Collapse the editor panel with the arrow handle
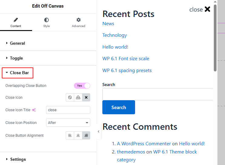The height and width of the screenshot is (165, 225). (x=98, y=132)
